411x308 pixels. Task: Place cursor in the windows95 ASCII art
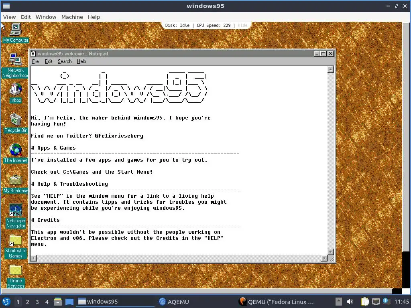point(119,87)
